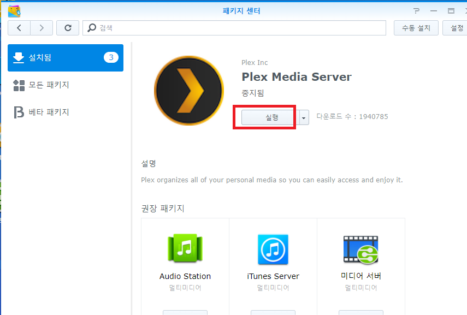Image resolution: width=467 pixels, height=315 pixels.
Task: Click the Plex Media Server logo
Action: click(x=189, y=91)
